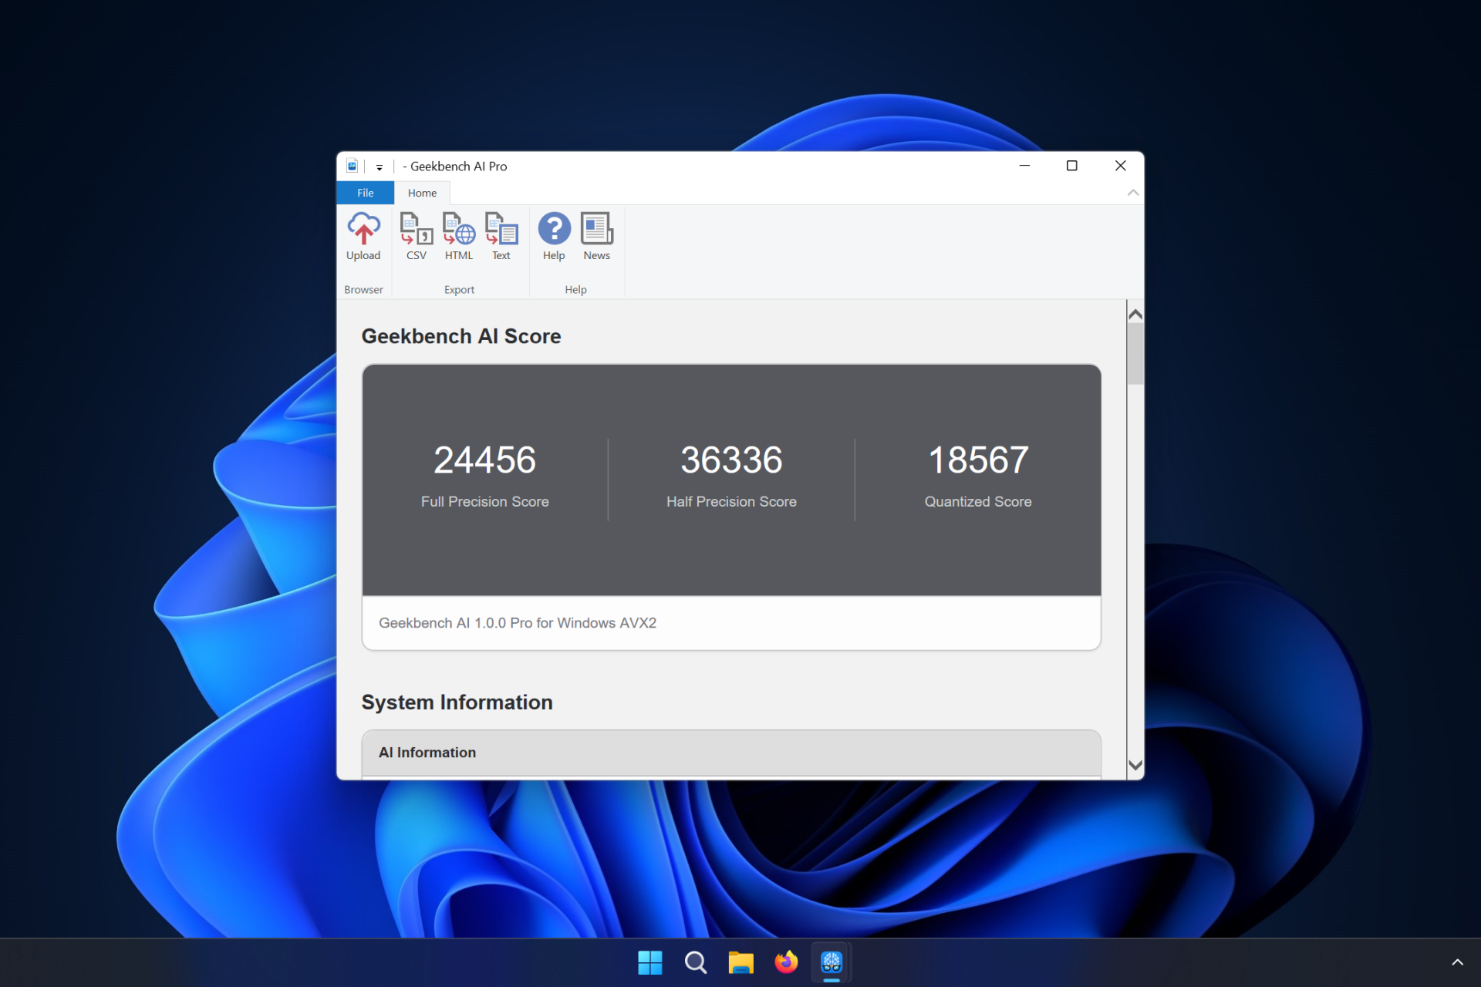Expand hidden icons in the system tray
This screenshot has width=1481, height=987.
1458,962
